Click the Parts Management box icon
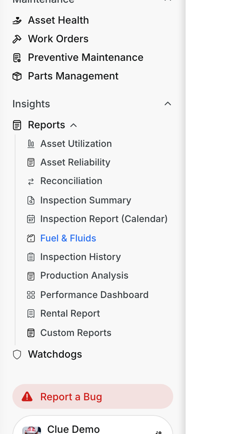Image resolution: width=232 pixels, height=434 pixels. pos(17,76)
